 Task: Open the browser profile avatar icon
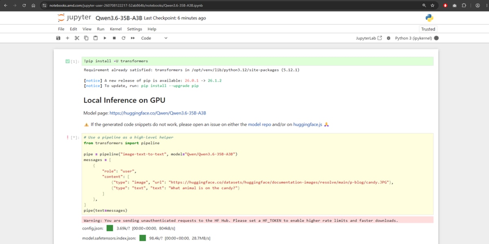click(x=478, y=5)
